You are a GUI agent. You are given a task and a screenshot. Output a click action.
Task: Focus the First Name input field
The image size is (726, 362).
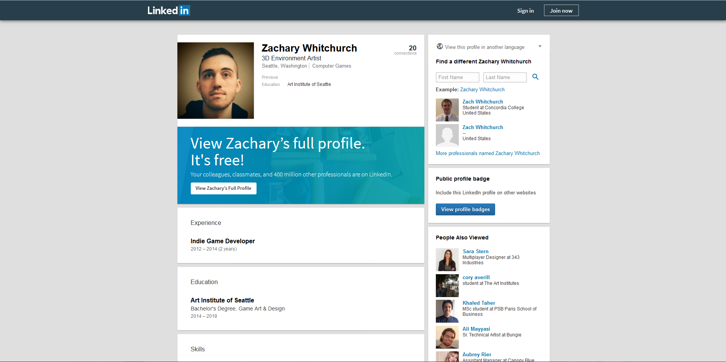click(x=457, y=78)
